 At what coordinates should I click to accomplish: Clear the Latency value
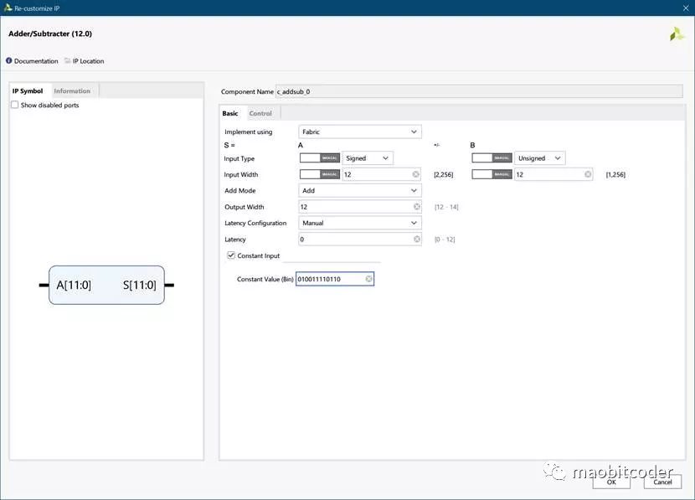[416, 240]
